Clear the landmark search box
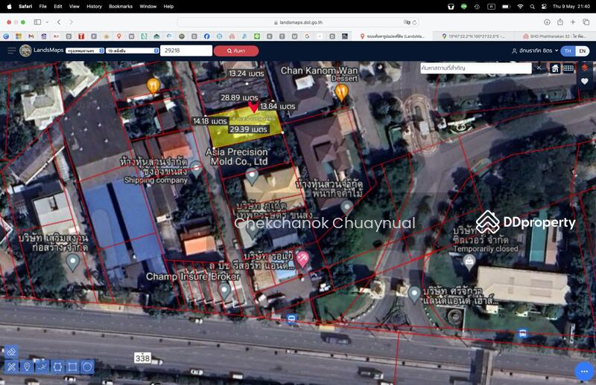 point(539,68)
